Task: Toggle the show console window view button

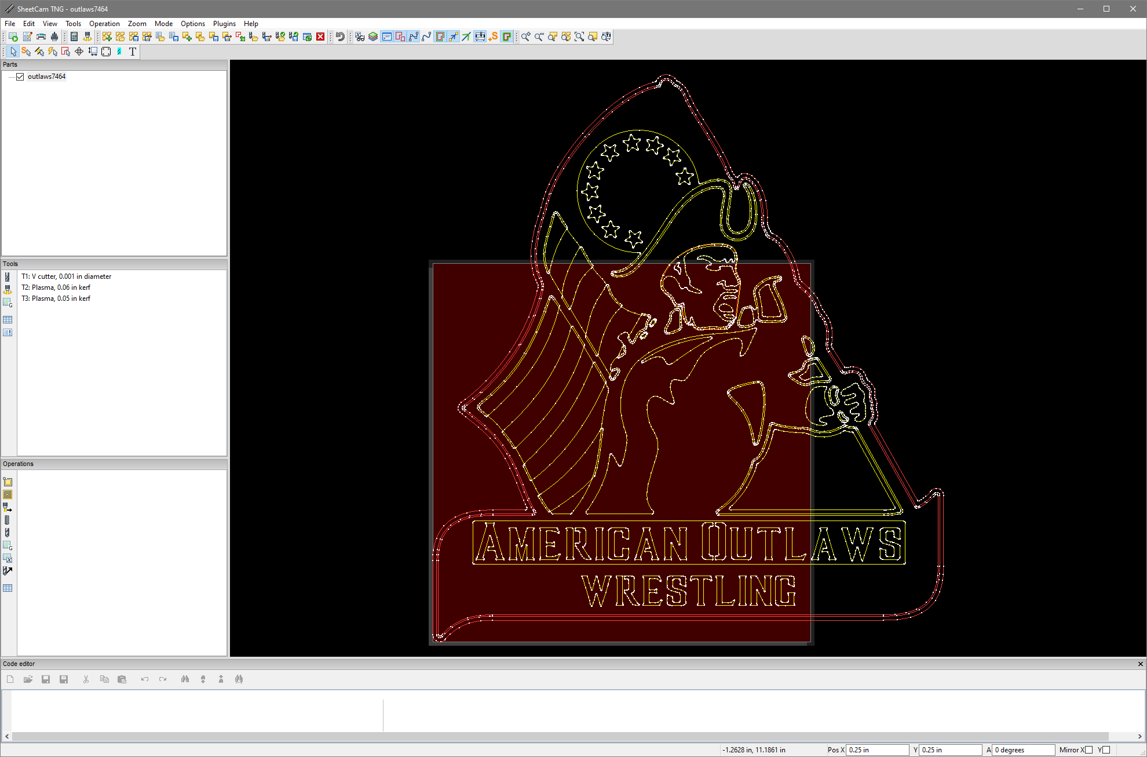Action: [x=386, y=37]
